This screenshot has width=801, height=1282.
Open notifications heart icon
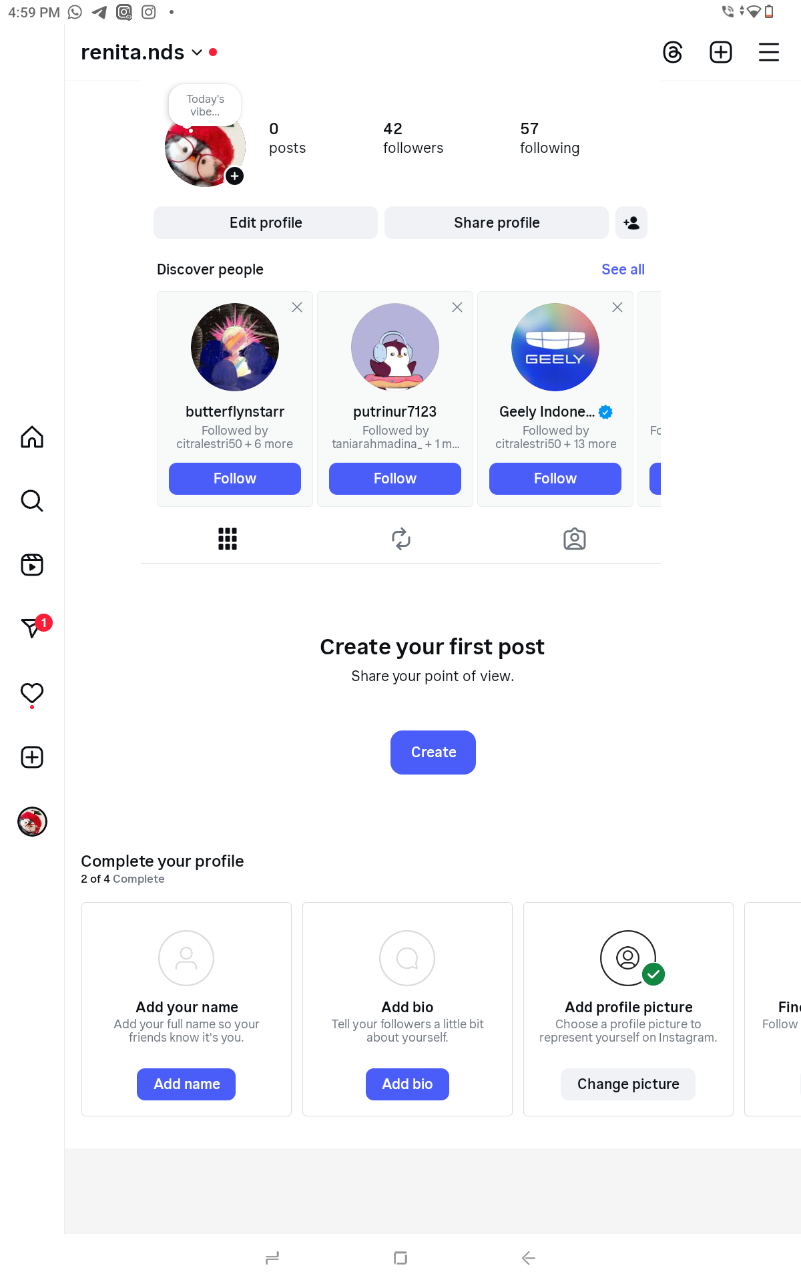[32, 694]
